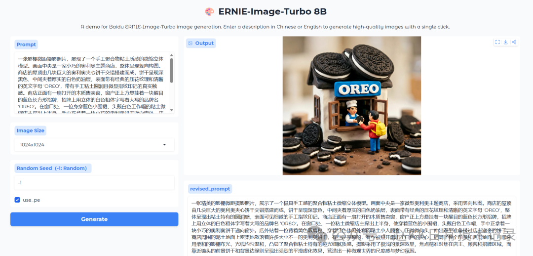Click the palette logo icon in title
Screen dimensions: 533x256
[x=209, y=11]
